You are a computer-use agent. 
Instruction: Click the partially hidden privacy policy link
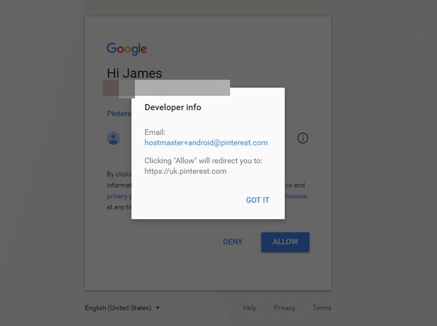(118, 196)
